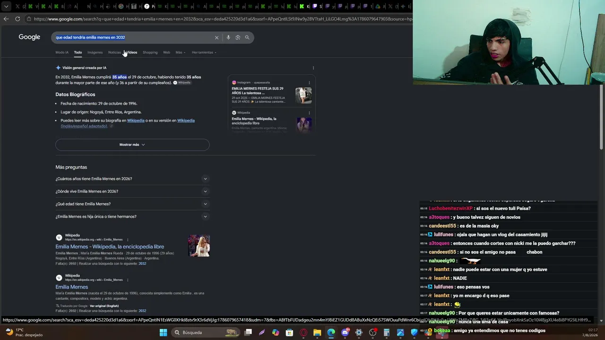Click the taskbar Búsqueda search box
Viewport: 605px width, 340px height.
[x=205, y=332]
